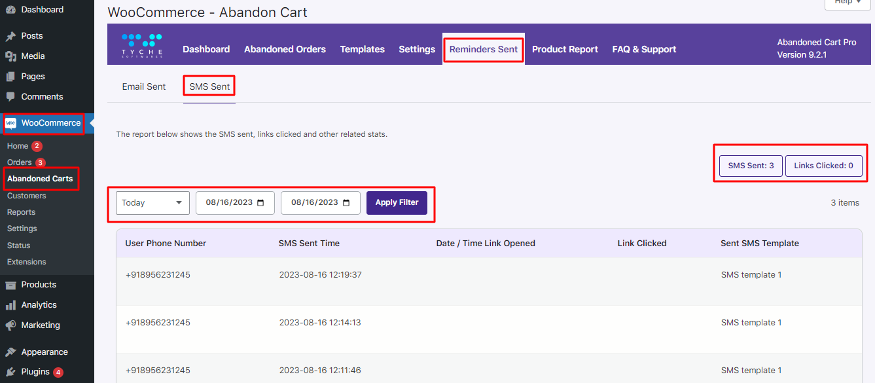
Task: Open the Abandoned Orders tab
Action: (285, 49)
